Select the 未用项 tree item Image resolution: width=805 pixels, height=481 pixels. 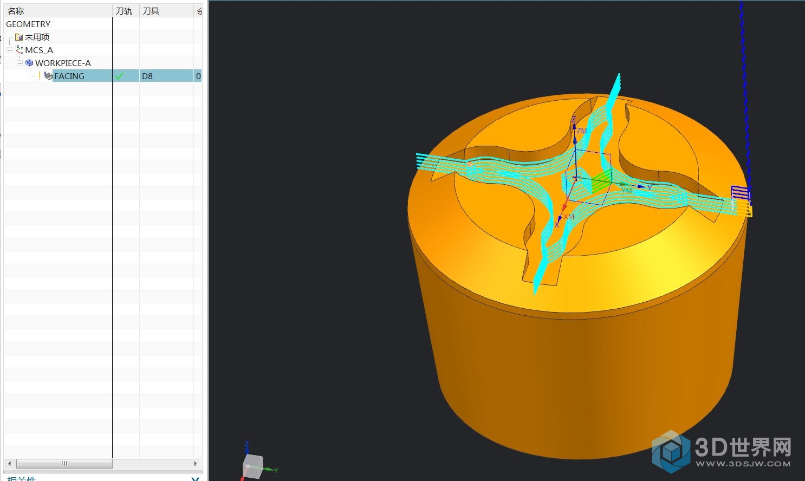click(x=37, y=37)
